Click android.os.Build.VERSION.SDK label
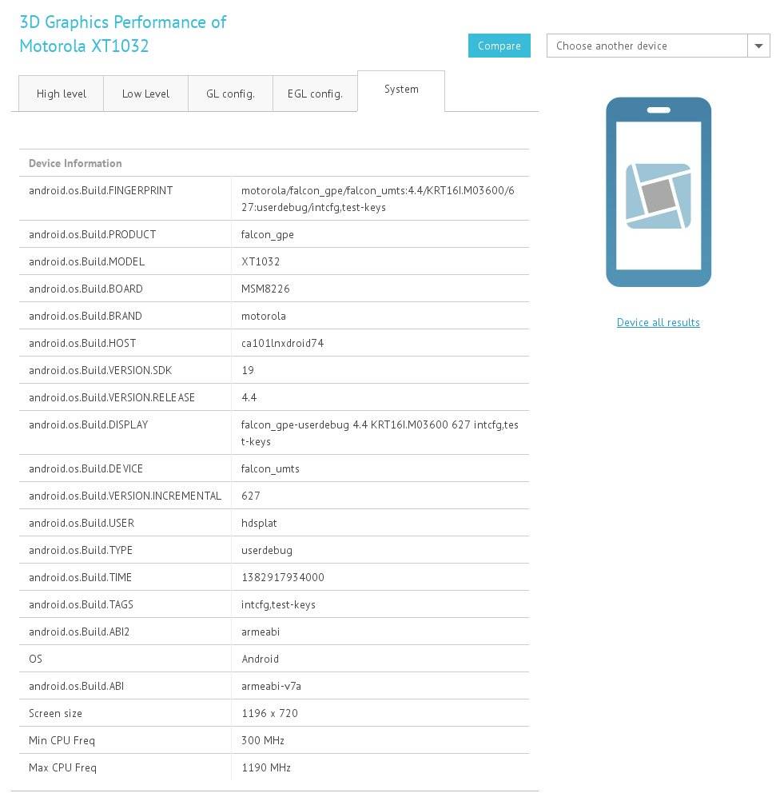This screenshot has width=784, height=797. pos(100,371)
